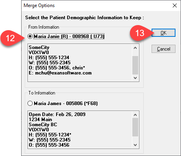The height and width of the screenshot is (156, 181).
Task: Click 'V0X1W0' postal code in From Information
Action: point(39,53)
